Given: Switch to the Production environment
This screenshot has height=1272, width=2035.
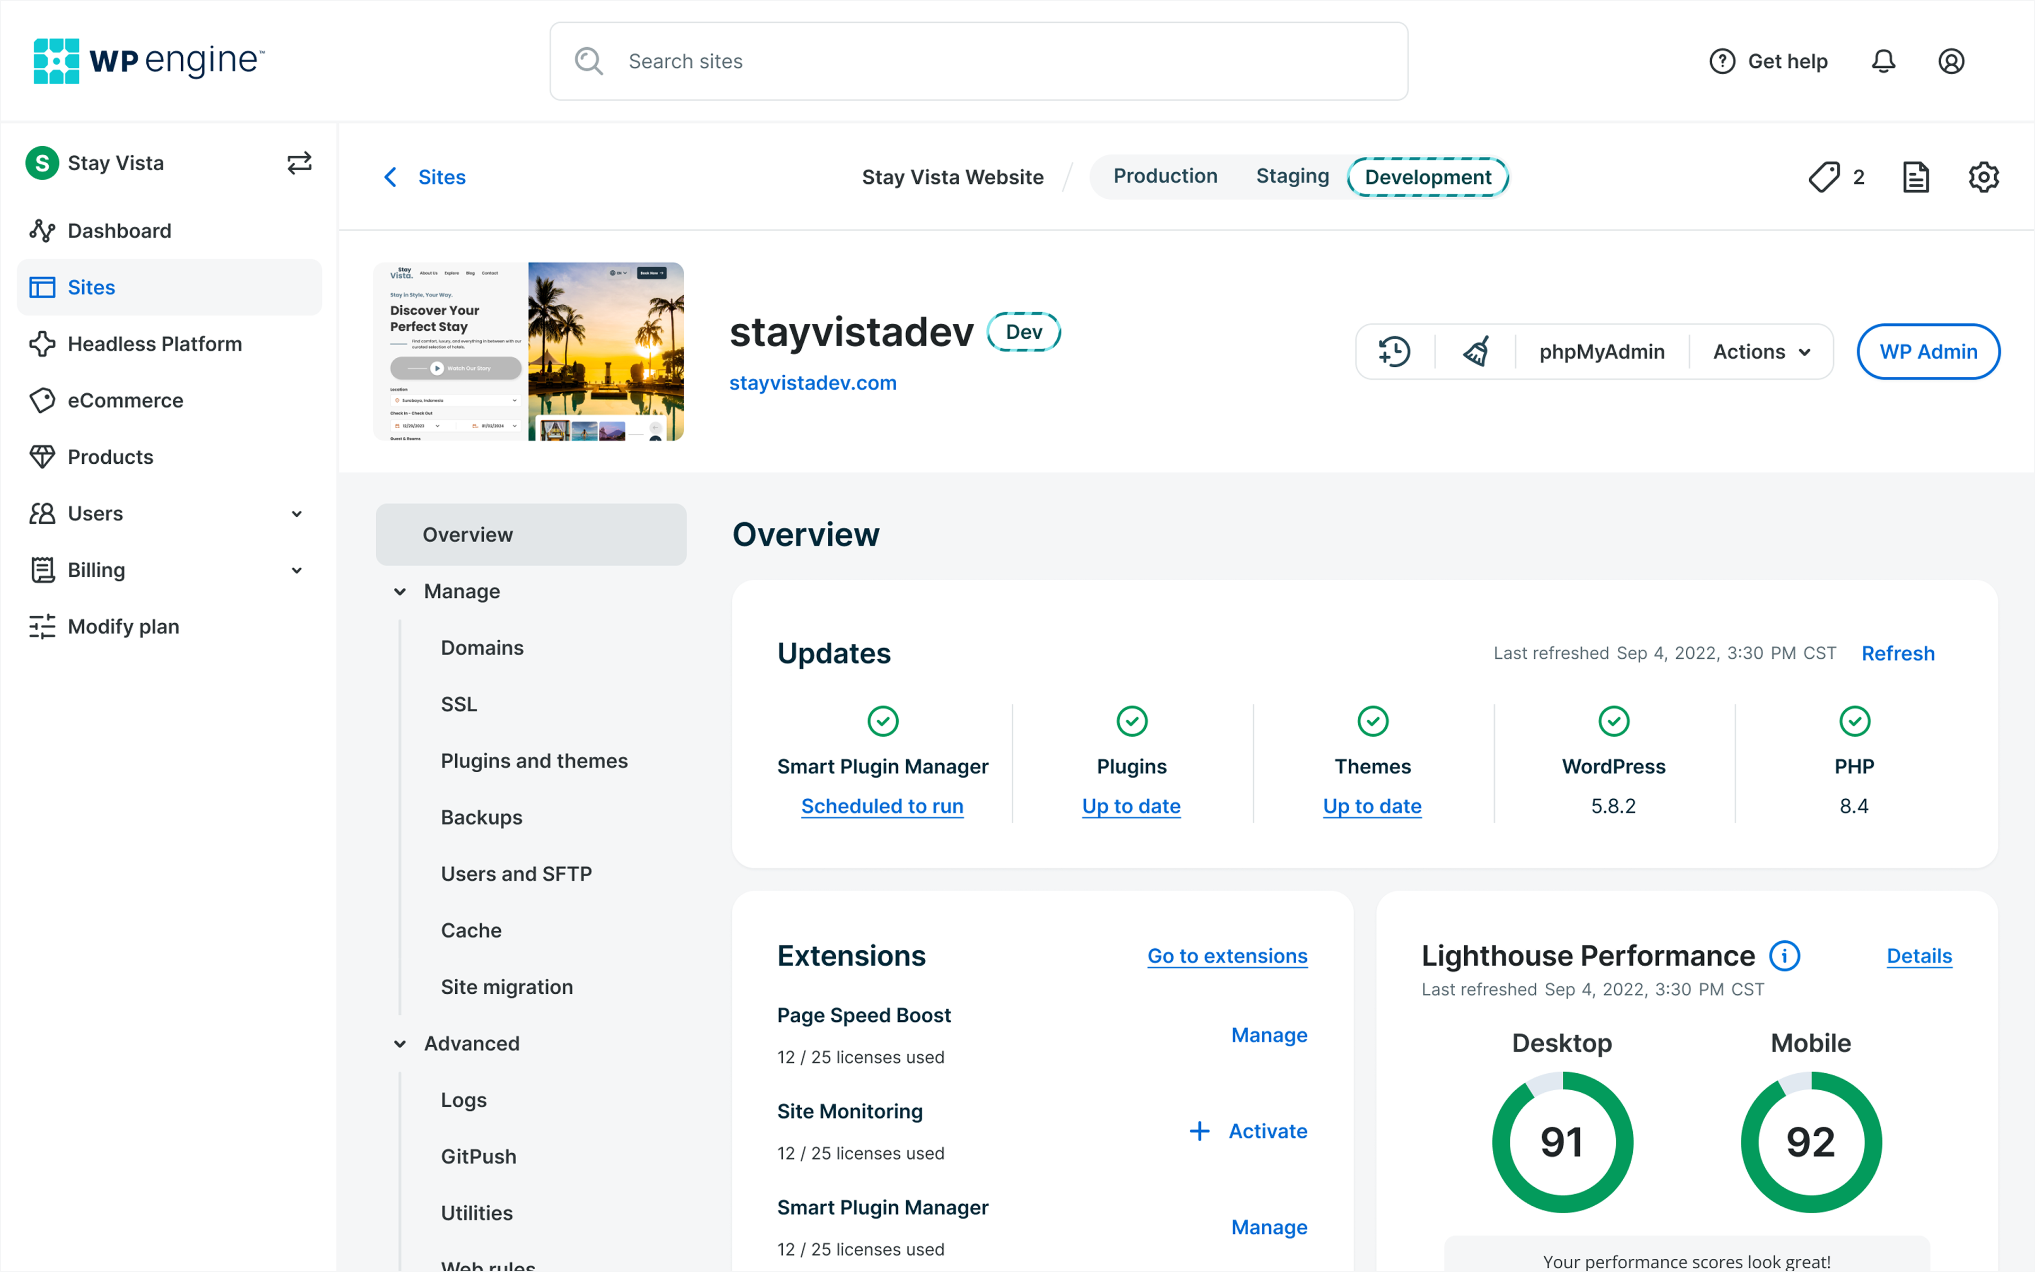Looking at the screenshot, I should click(x=1165, y=176).
